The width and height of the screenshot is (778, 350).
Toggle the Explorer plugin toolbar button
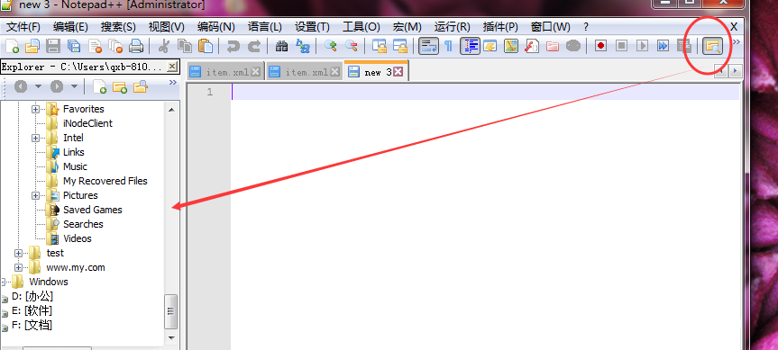tap(712, 46)
